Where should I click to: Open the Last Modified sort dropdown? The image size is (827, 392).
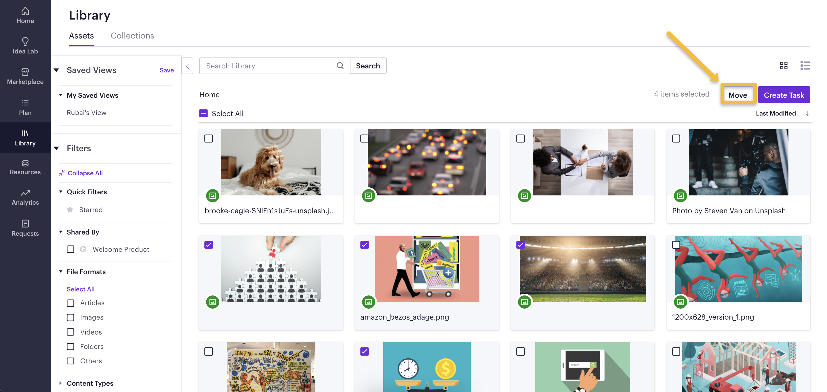[775, 113]
